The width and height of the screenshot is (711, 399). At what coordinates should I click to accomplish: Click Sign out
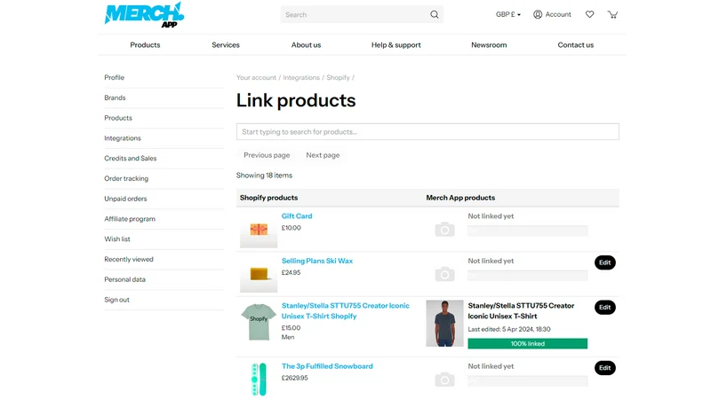point(116,300)
